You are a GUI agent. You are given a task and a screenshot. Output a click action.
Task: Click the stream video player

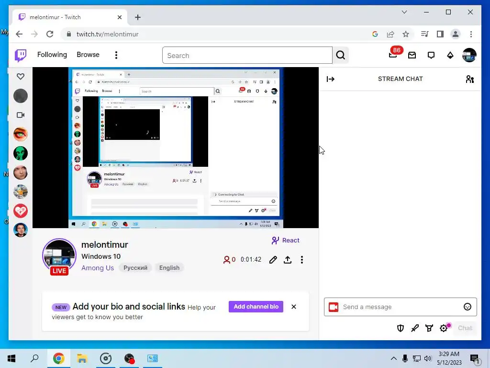tap(176, 148)
